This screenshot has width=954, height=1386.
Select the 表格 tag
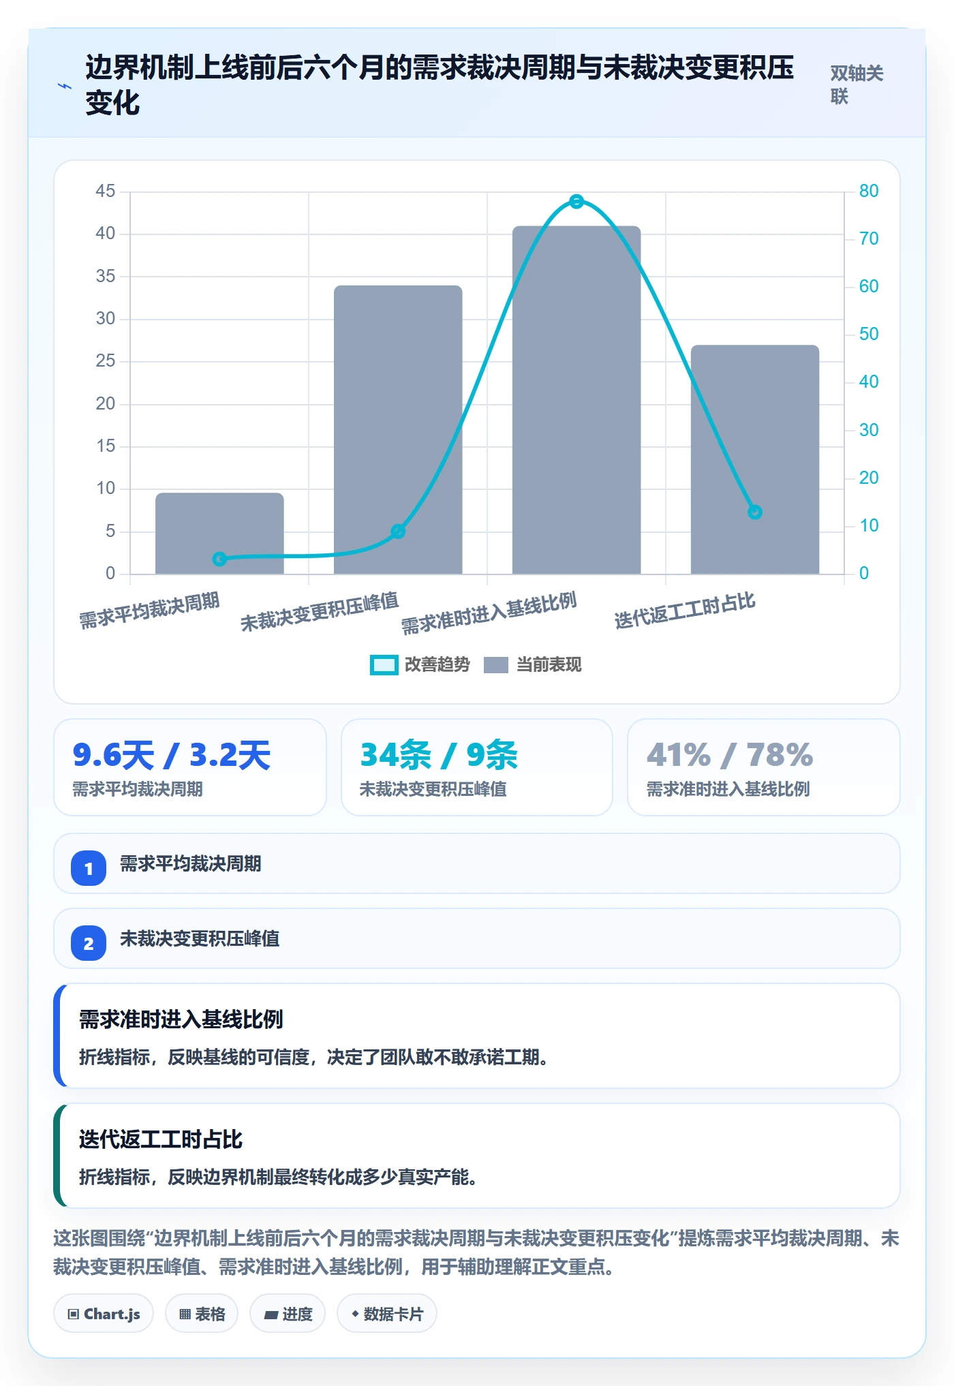click(x=202, y=1313)
